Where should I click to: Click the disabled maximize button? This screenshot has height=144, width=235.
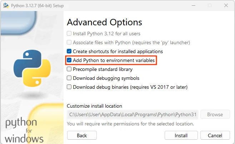click(x=210, y=6)
